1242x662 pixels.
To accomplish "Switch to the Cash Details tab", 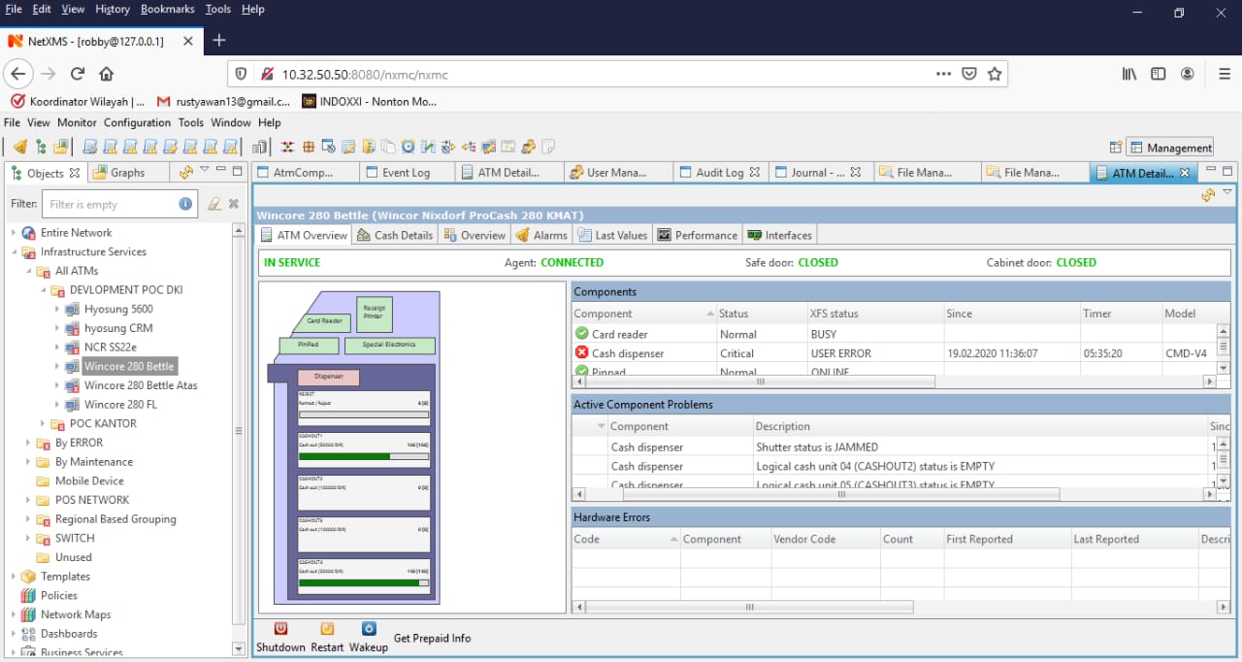I will pos(394,235).
